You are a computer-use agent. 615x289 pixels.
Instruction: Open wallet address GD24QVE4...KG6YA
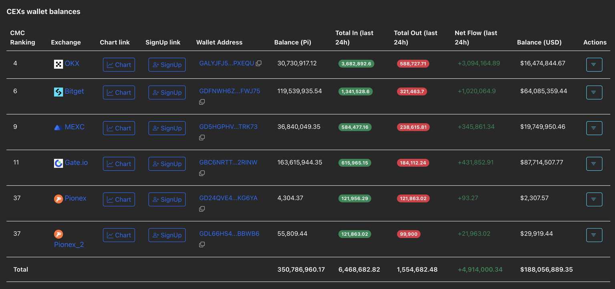(228, 198)
